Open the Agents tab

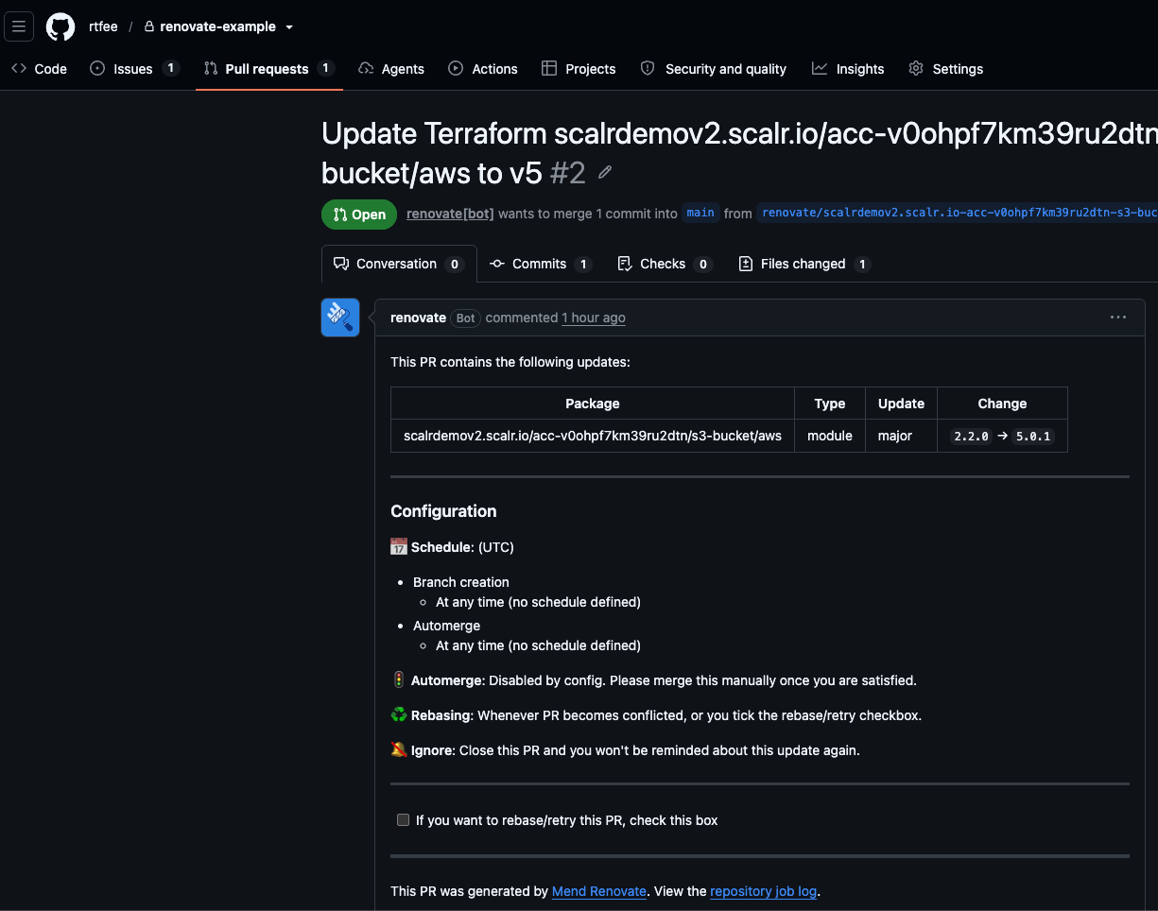(x=391, y=69)
